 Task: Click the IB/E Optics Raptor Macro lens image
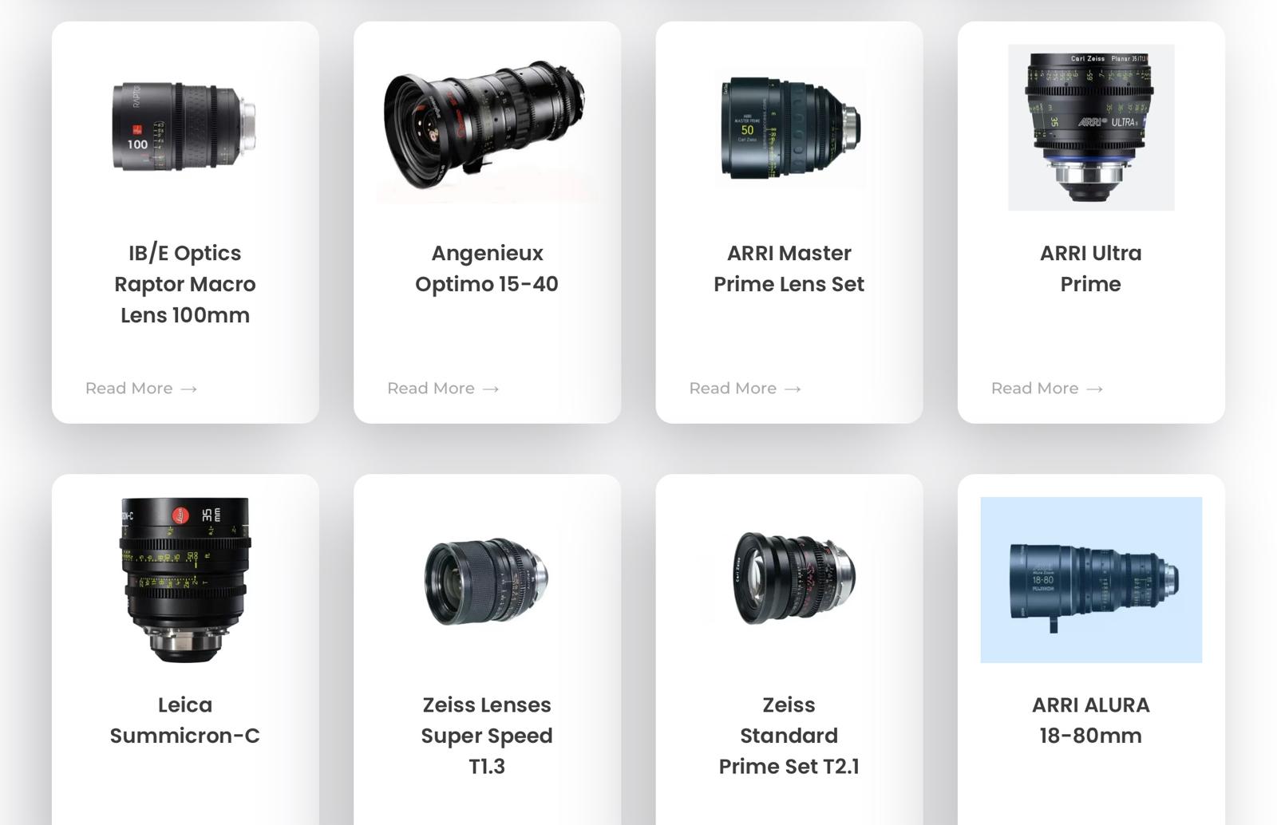pos(184,127)
